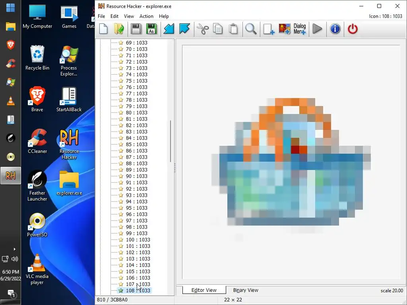The height and width of the screenshot is (305, 407).
Task: Click the shopping basket icon preview
Action: pos(291,162)
